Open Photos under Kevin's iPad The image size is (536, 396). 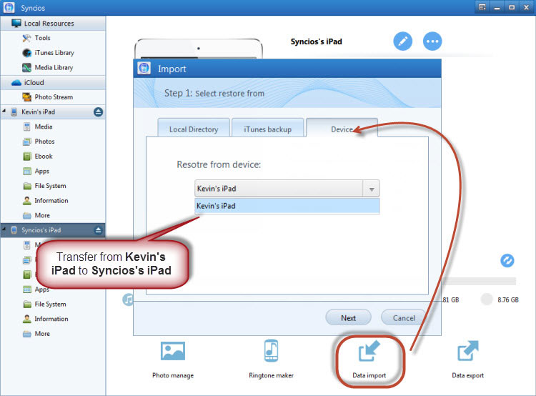pyautogui.click(x=39, y=142)
